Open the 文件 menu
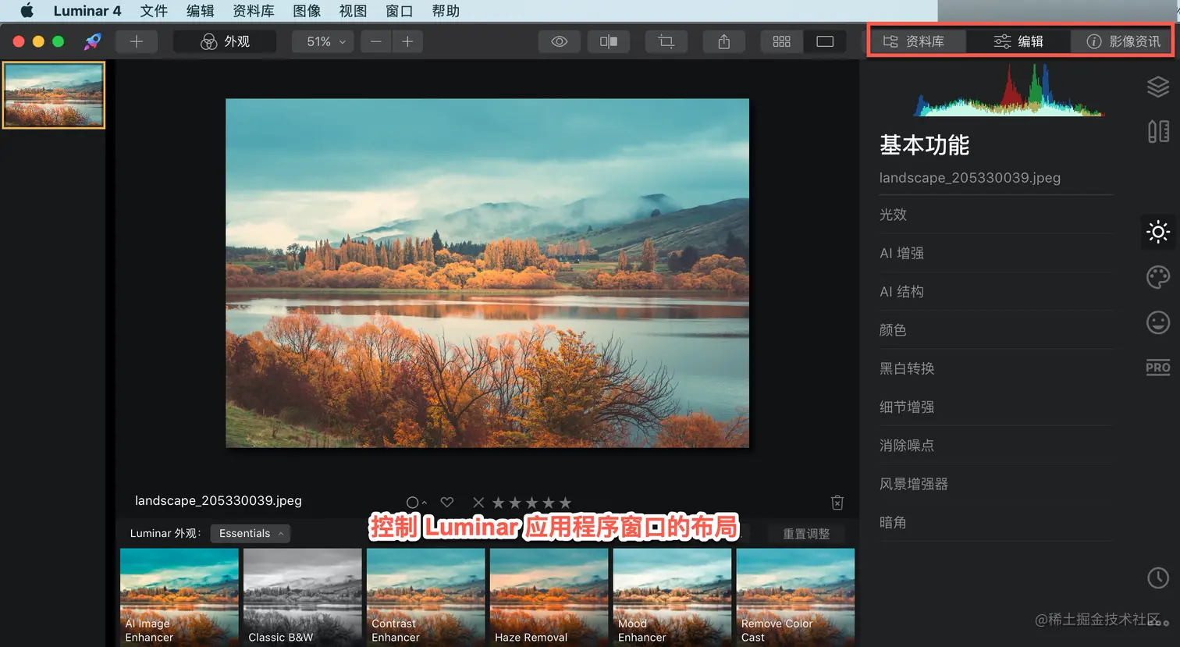Viewport: 1180px width, 647px height. click(154, 11)
